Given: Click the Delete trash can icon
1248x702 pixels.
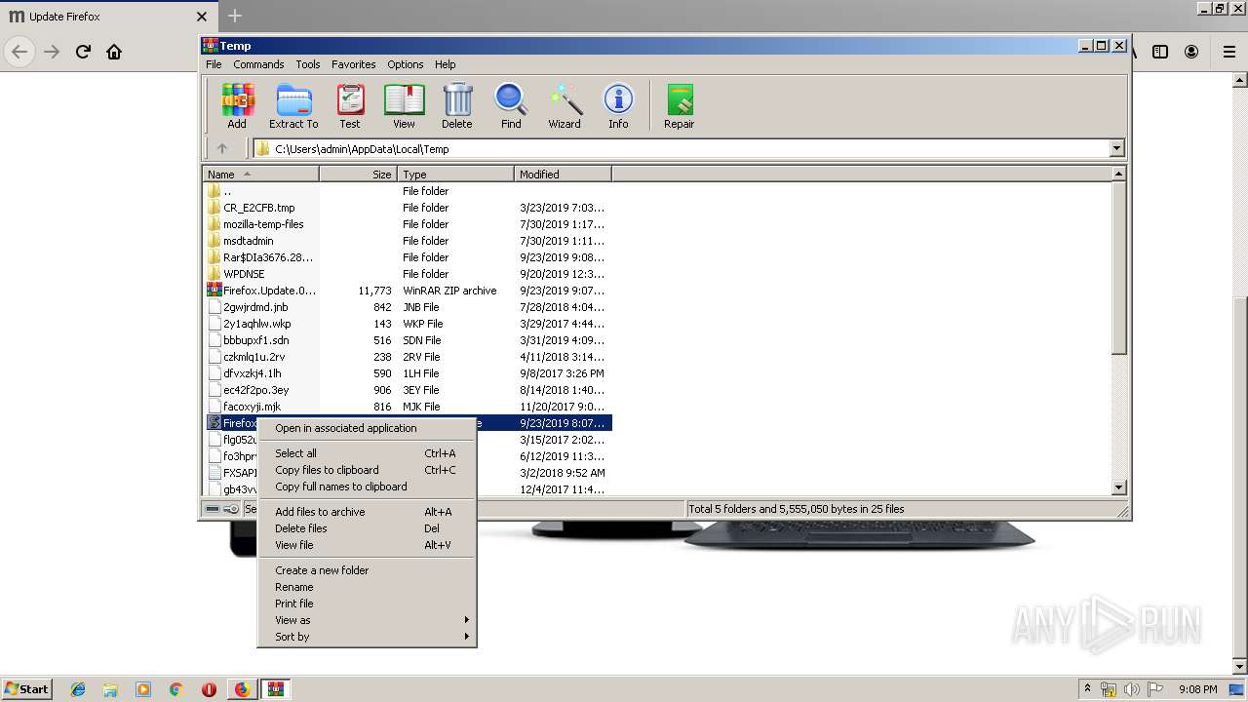Looking at the screenshot, I should point(456,106).
